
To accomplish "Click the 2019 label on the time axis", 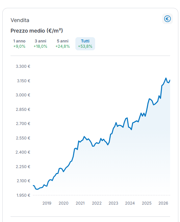I will point(47,203).
